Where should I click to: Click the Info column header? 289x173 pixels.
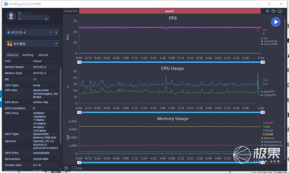(8, 61)
